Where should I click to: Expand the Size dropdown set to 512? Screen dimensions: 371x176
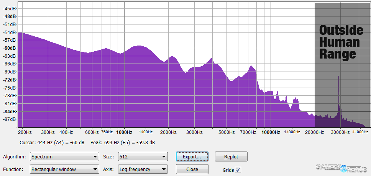pyautogui.click(x=143, y=157)
